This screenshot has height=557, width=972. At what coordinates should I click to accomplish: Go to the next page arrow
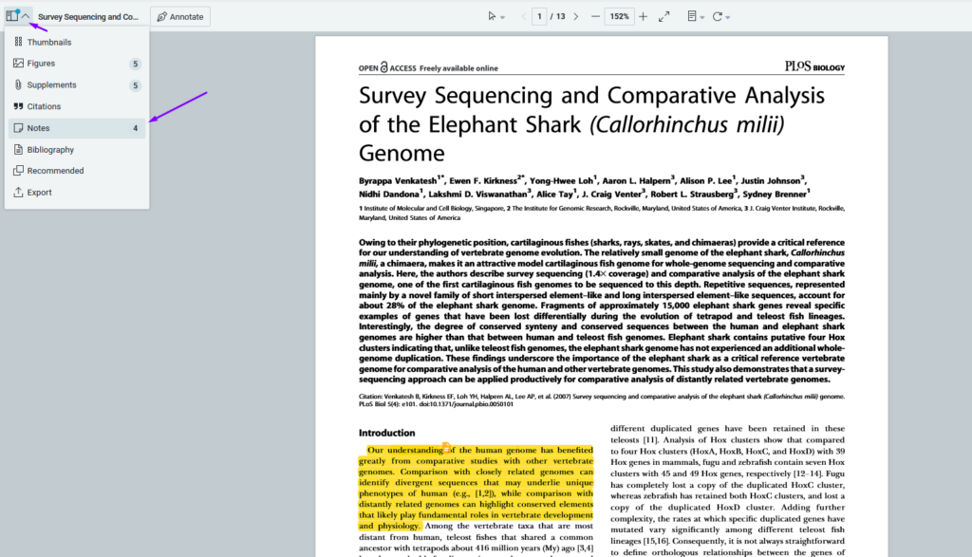coord(578,16)
